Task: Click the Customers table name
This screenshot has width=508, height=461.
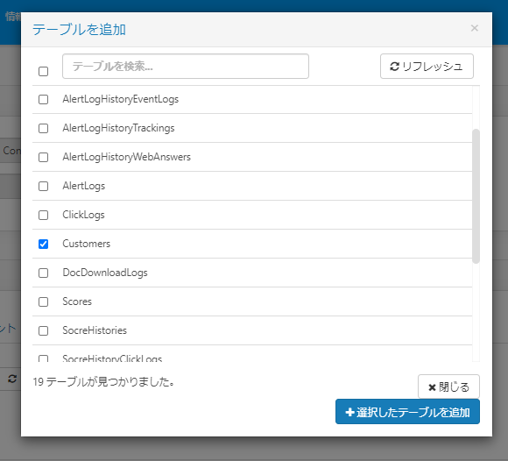Action: click(x=87, y=244)
